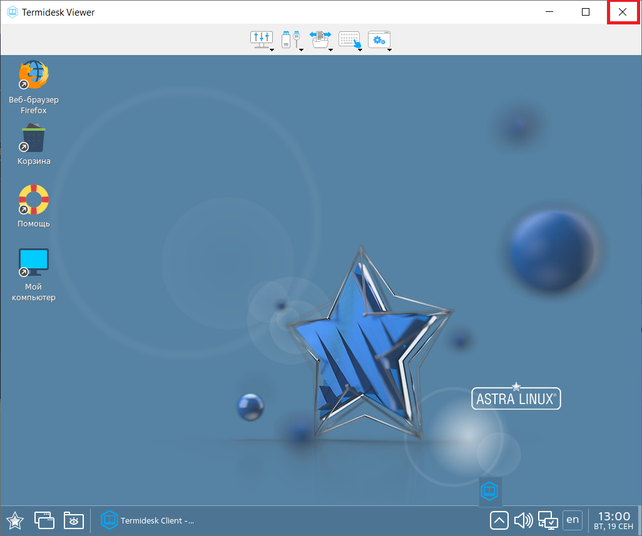Expand the hidden system tray icons arrow

499,520
